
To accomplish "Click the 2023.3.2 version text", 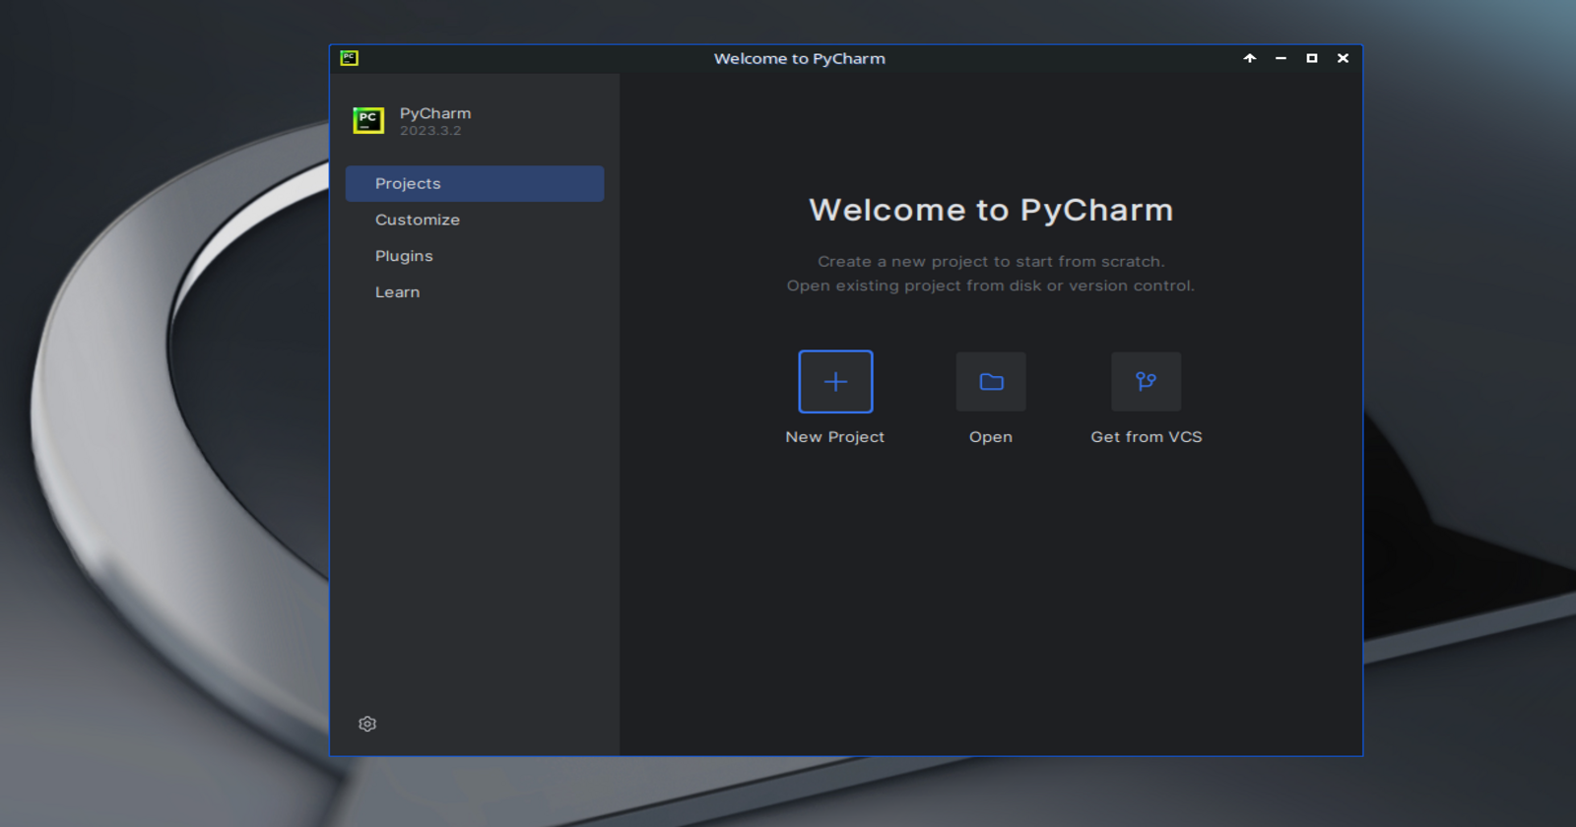I will [x=430, y=131].
